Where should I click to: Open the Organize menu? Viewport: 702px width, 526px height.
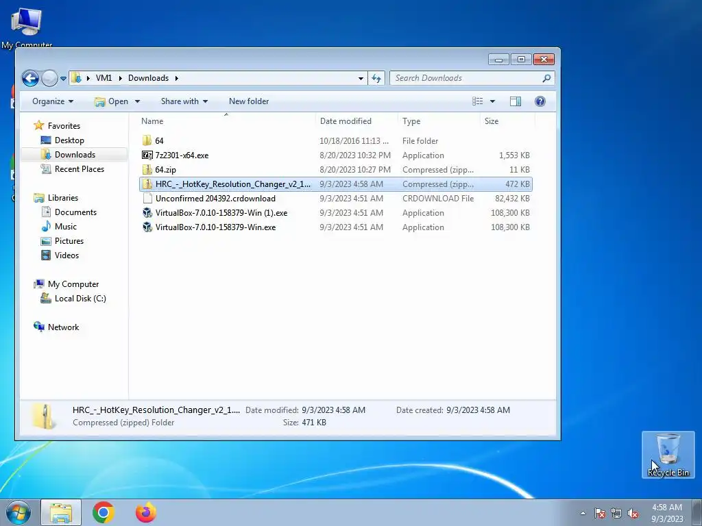(x=53, y=101)
